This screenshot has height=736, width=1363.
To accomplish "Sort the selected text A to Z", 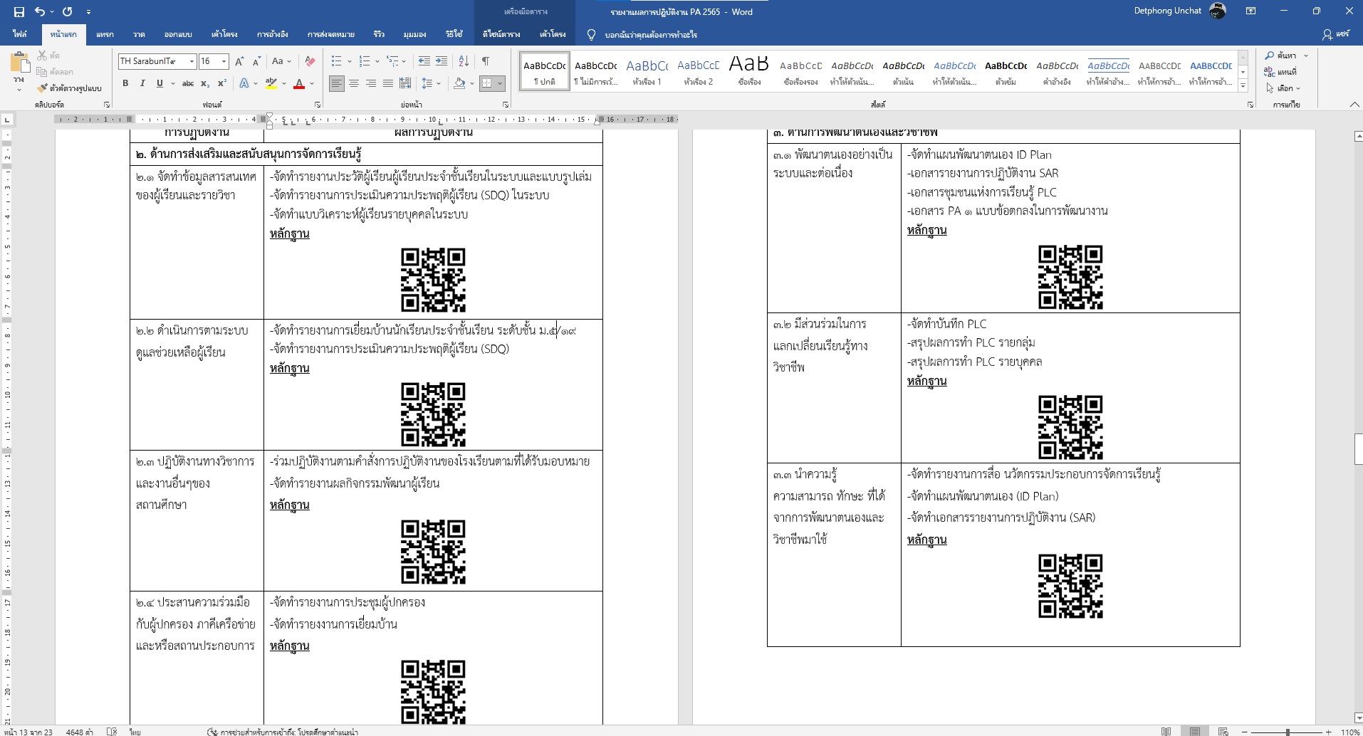I will tap(464, 61).
